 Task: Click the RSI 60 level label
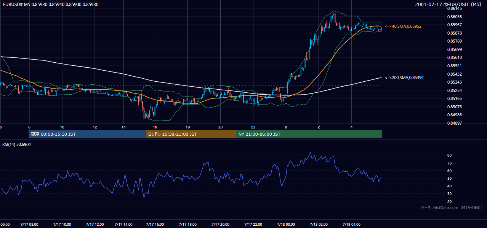tap(449, 171)
